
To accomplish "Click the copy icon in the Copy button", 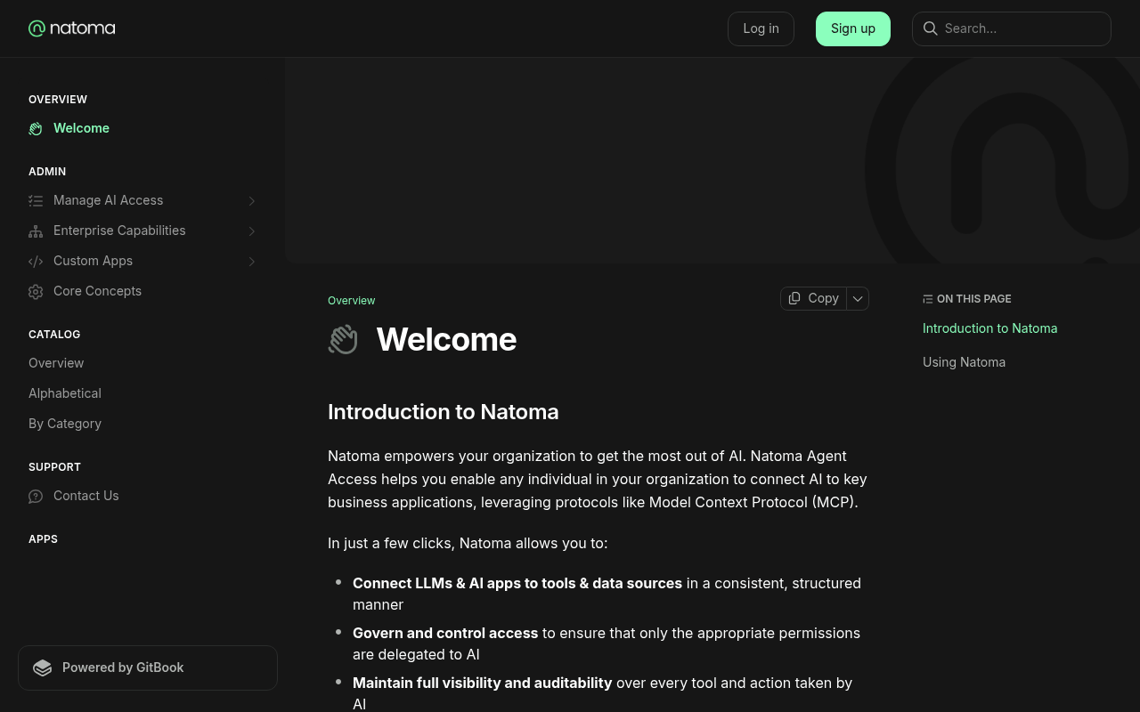I will pos(794,298).
